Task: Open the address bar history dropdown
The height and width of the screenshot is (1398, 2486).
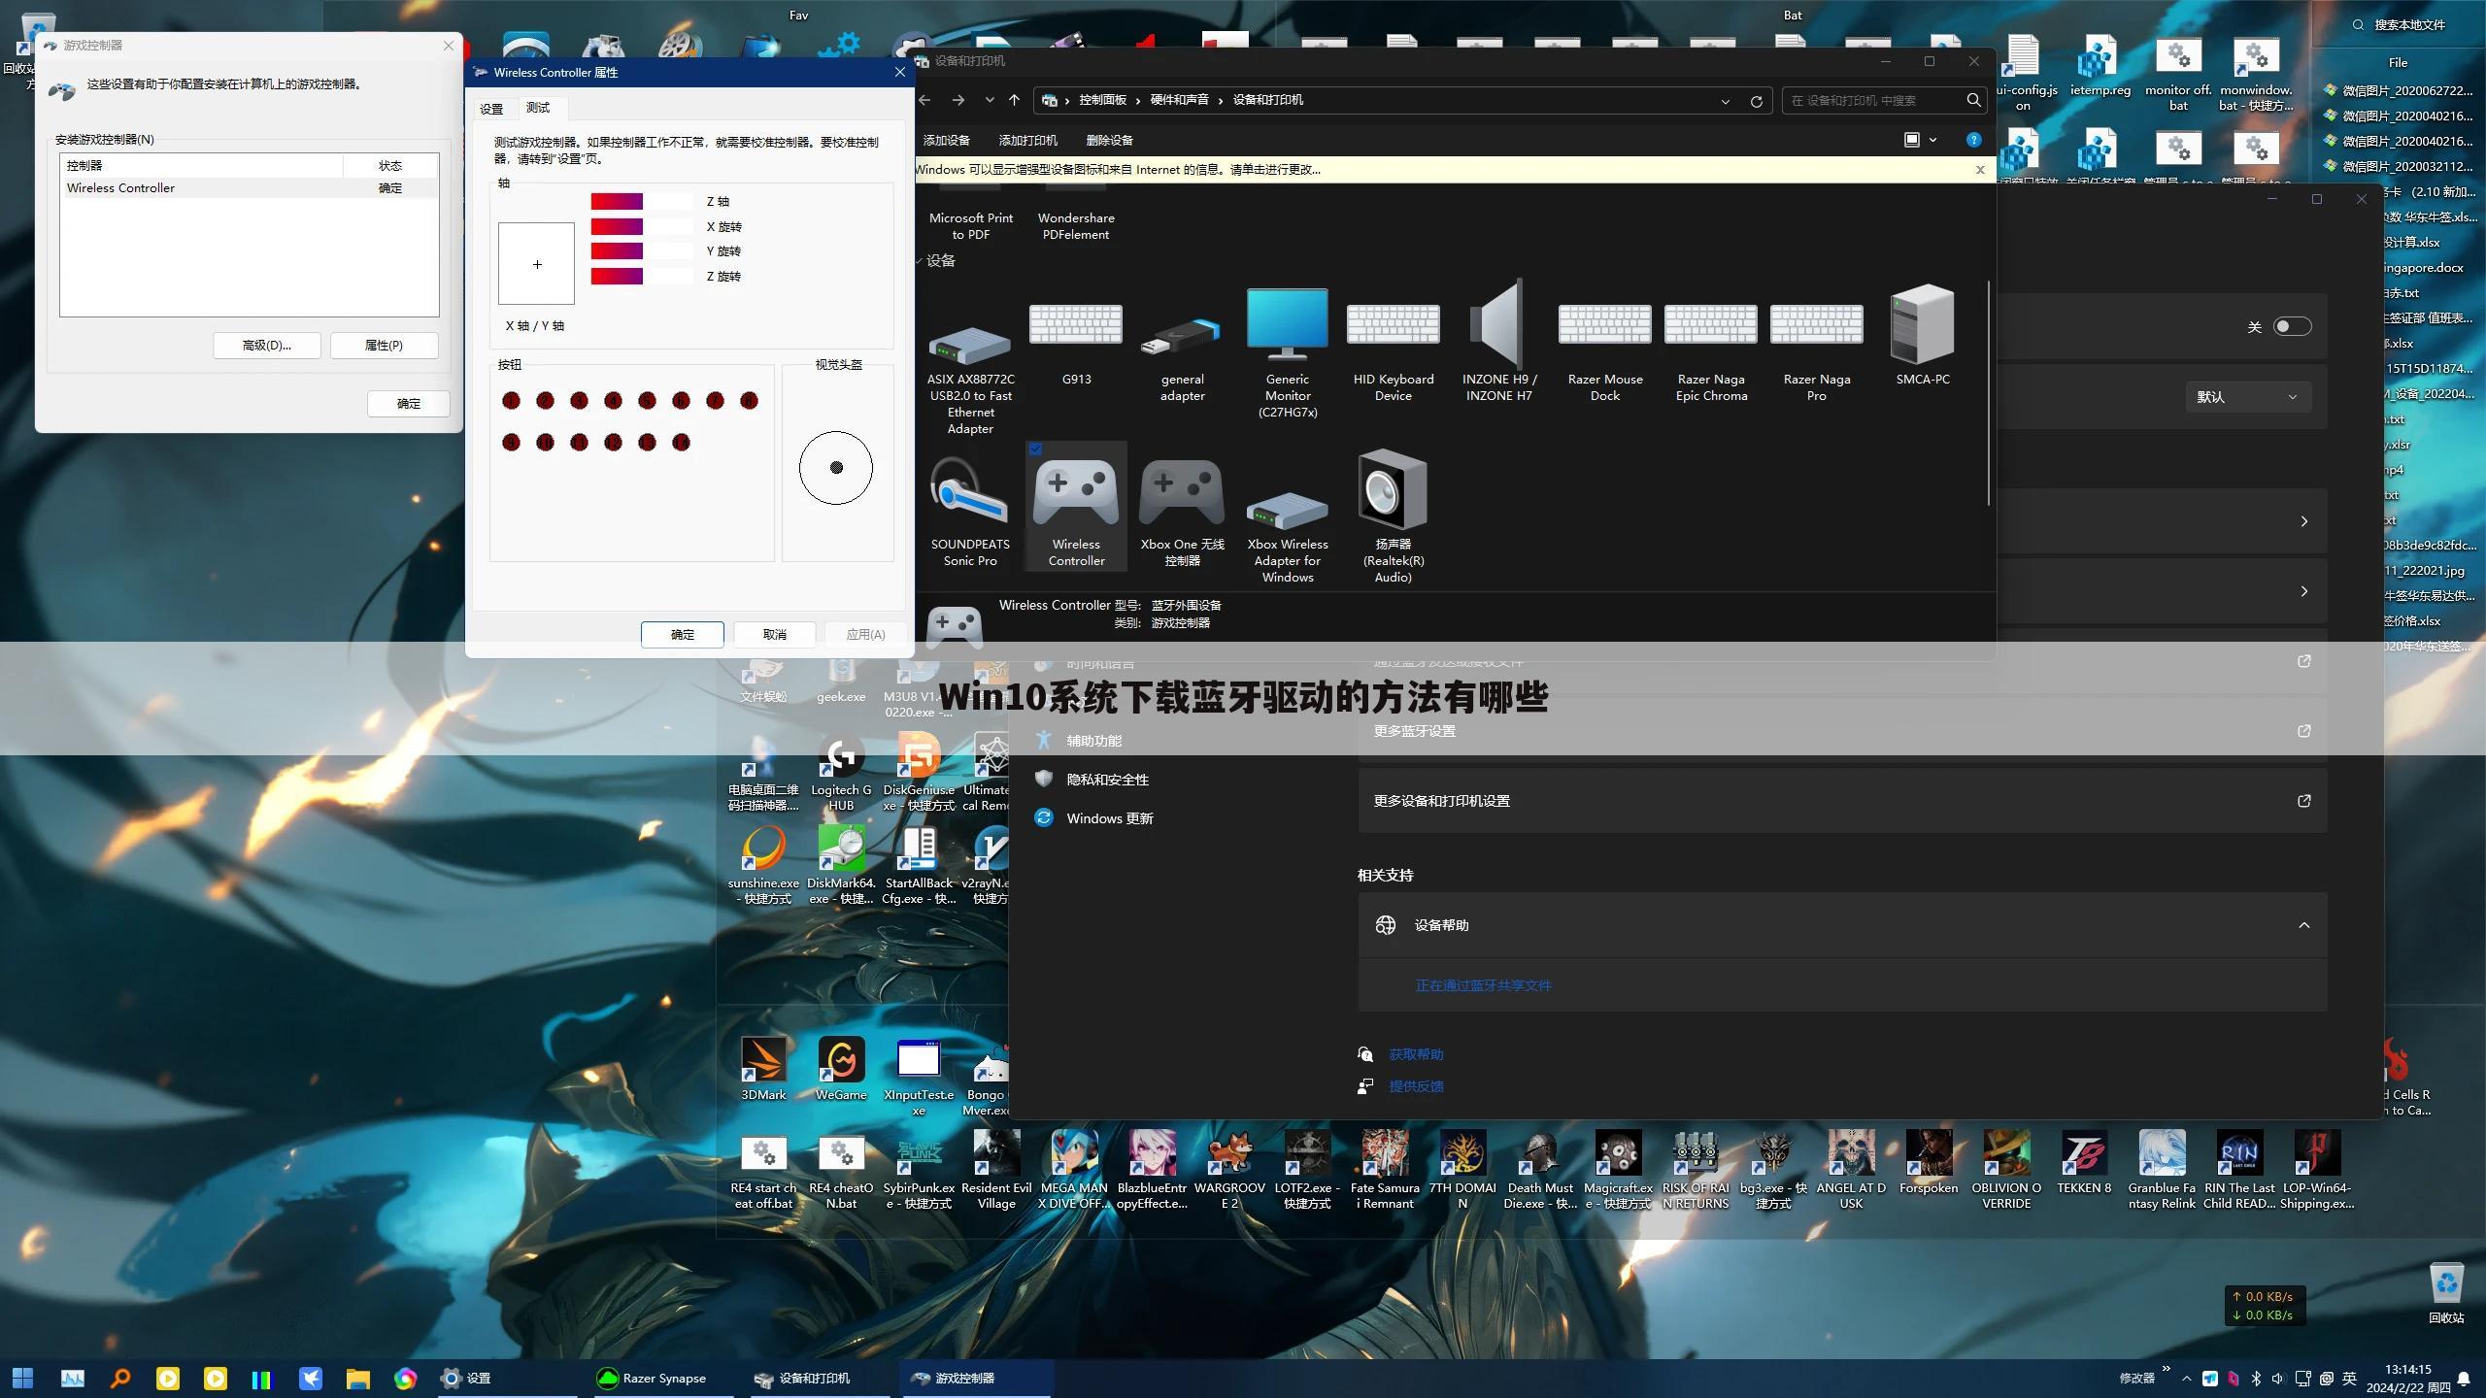Action: [x=1725, y=101]
